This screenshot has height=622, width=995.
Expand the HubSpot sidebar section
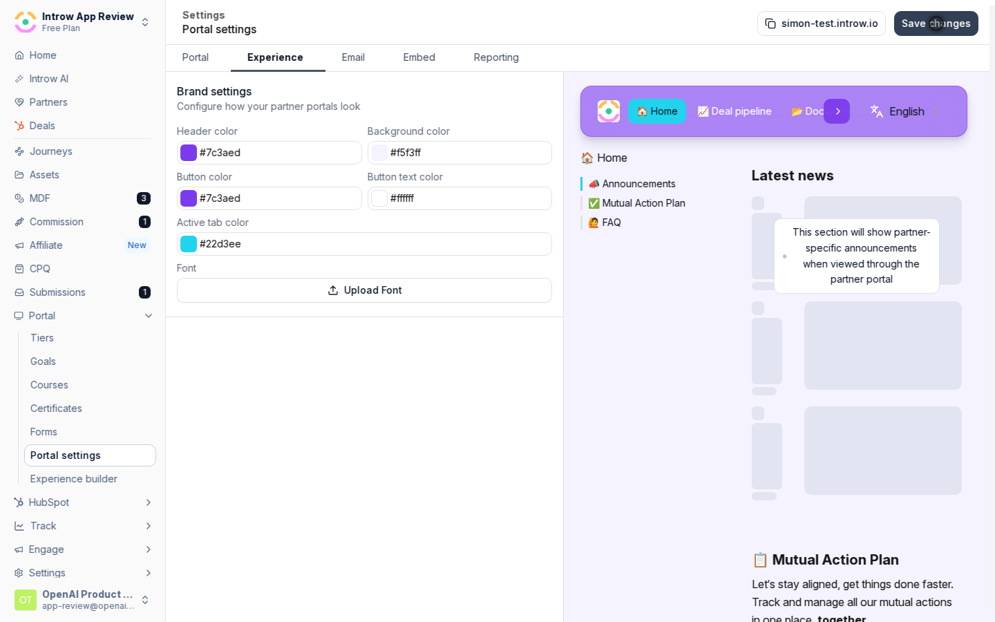coord(148,502)
